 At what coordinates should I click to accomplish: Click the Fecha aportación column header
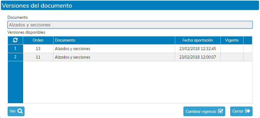tap(198, 40)
